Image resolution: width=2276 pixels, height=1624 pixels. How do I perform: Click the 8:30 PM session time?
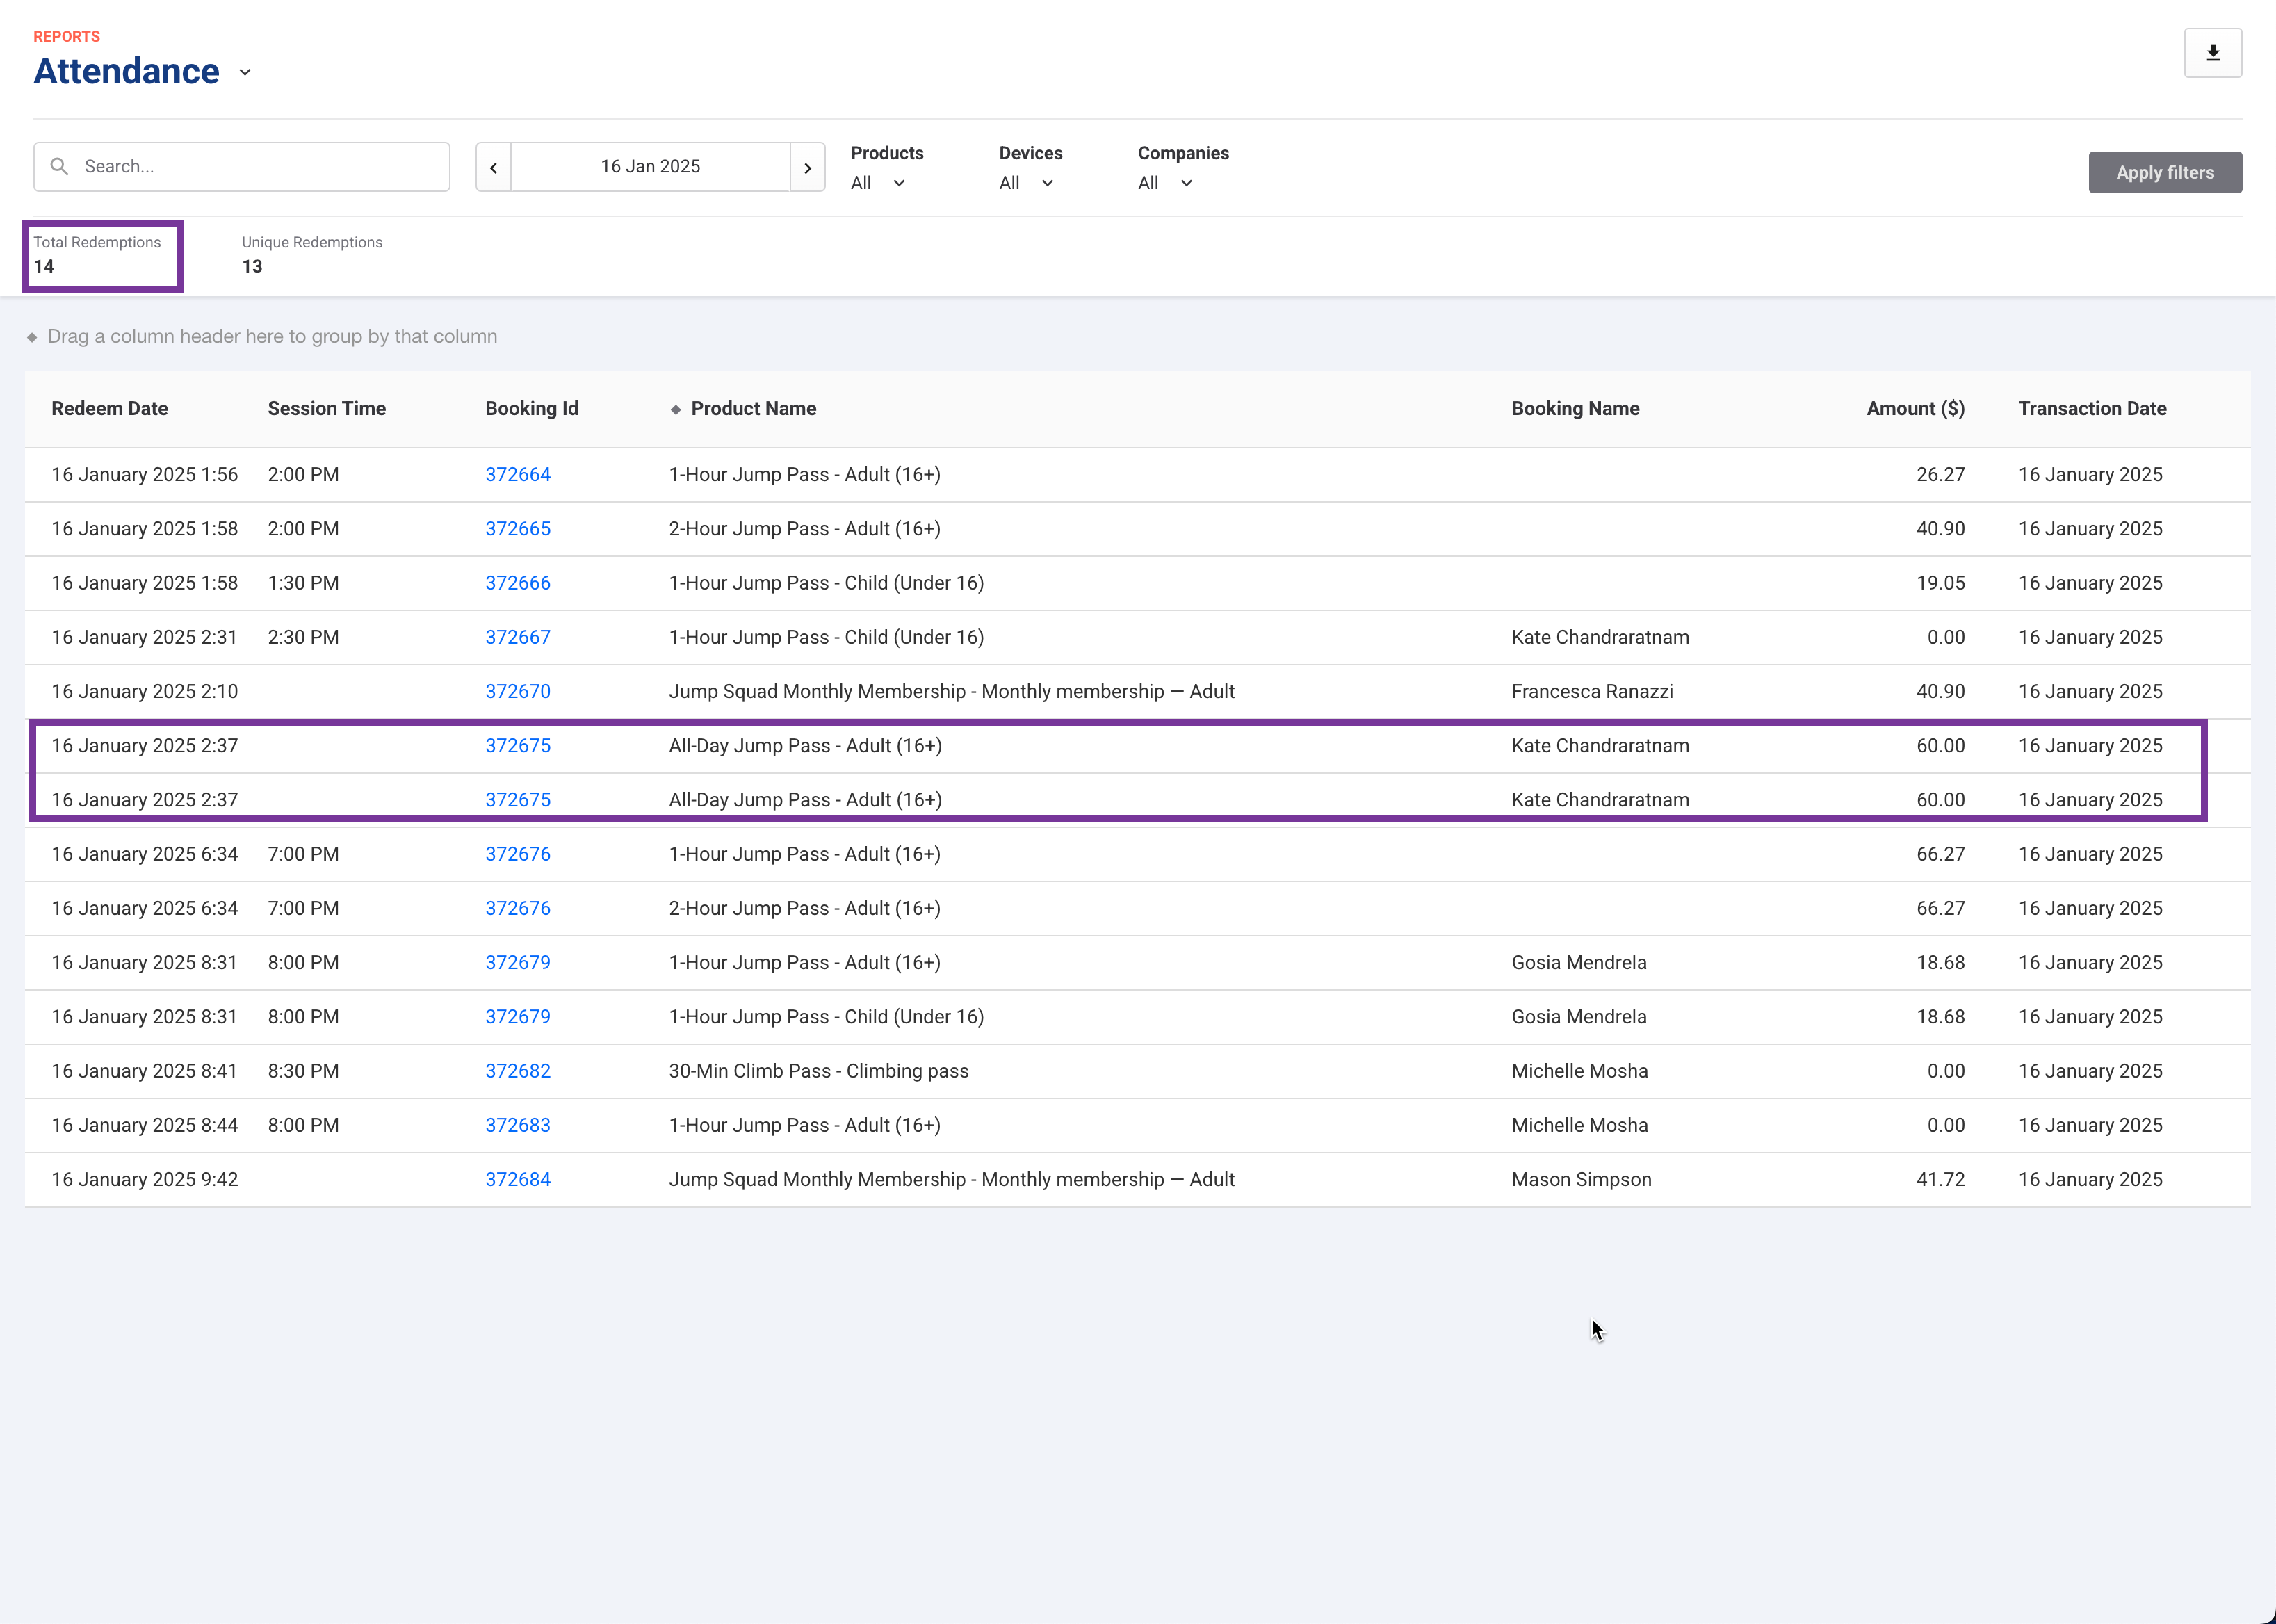click(303, 1071)
